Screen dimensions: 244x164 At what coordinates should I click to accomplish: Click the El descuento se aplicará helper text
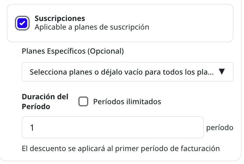(x=121, y=149)
